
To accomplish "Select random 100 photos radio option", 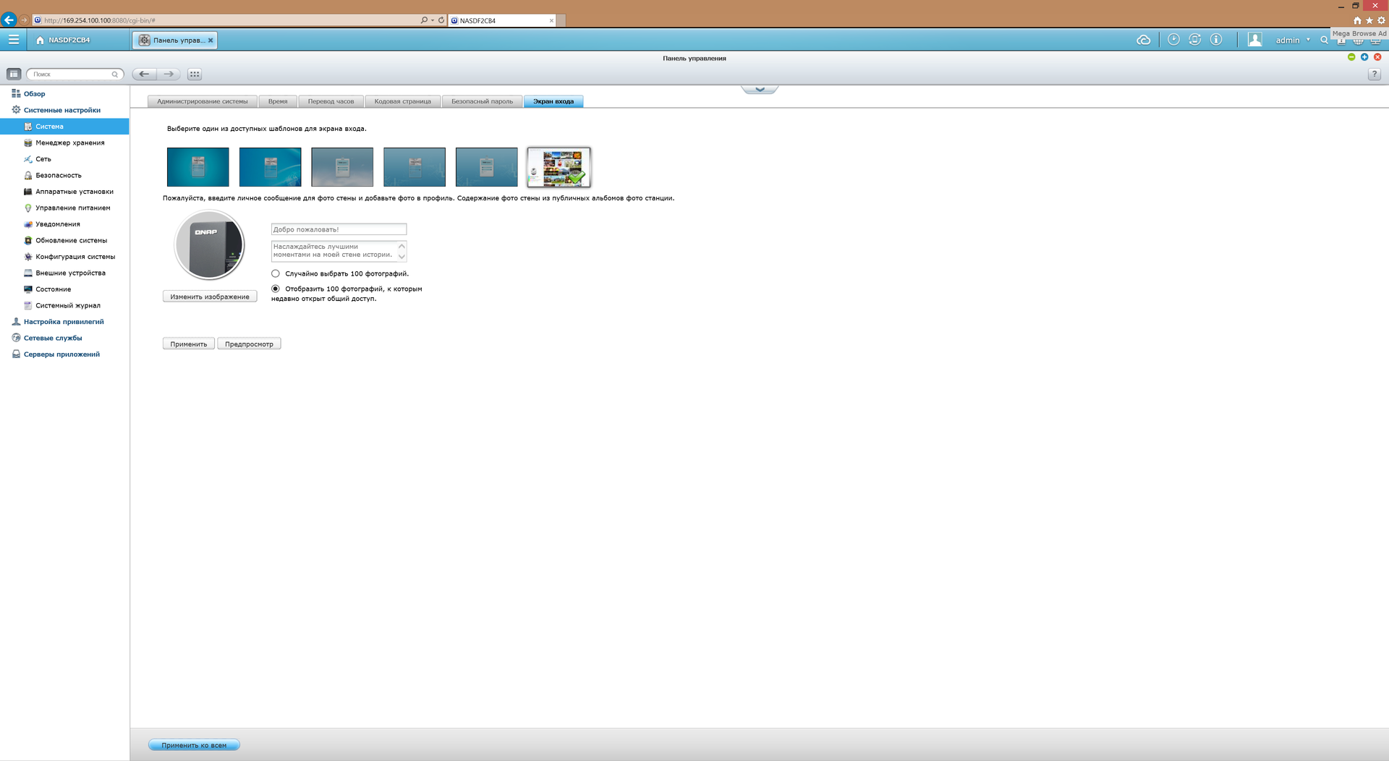I will click(x=276, y=273).
